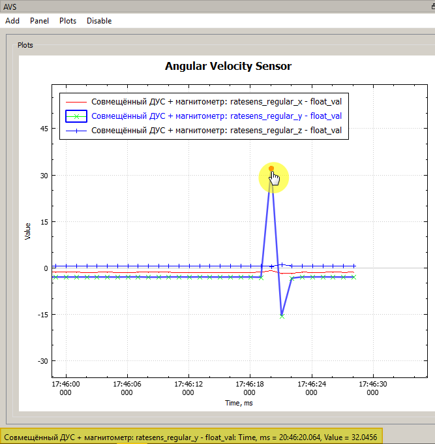This screenshot has width=435, height=444.
Task: Click the Disable menu item
Action: 99,21
